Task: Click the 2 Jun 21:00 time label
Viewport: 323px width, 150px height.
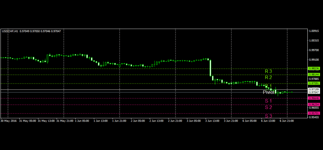Action: point(175,121)
